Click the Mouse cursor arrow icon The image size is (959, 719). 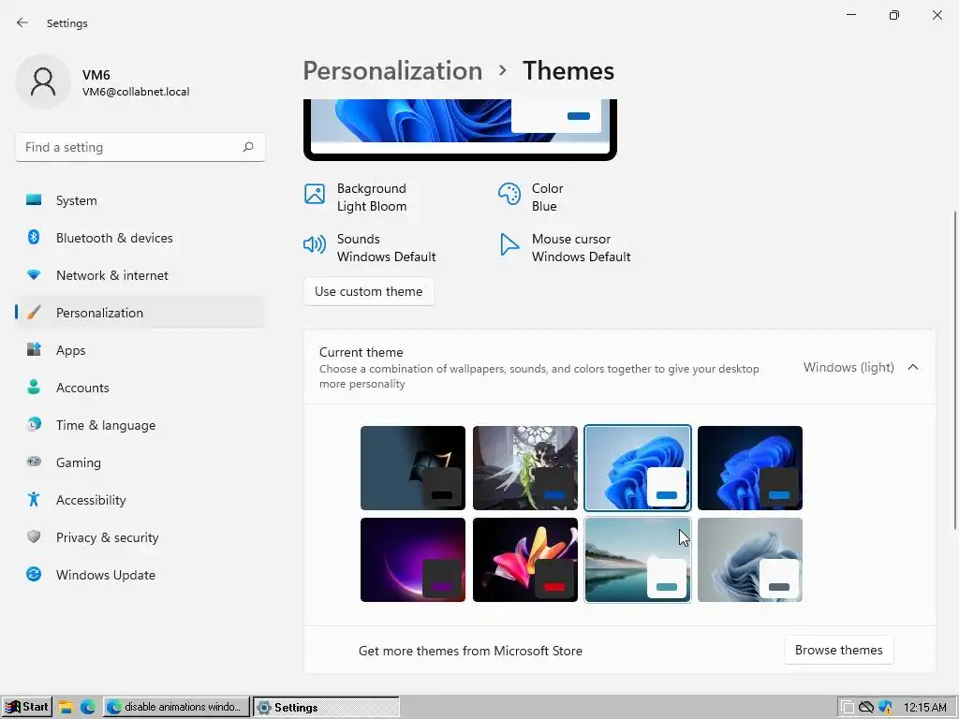point(509,244)
